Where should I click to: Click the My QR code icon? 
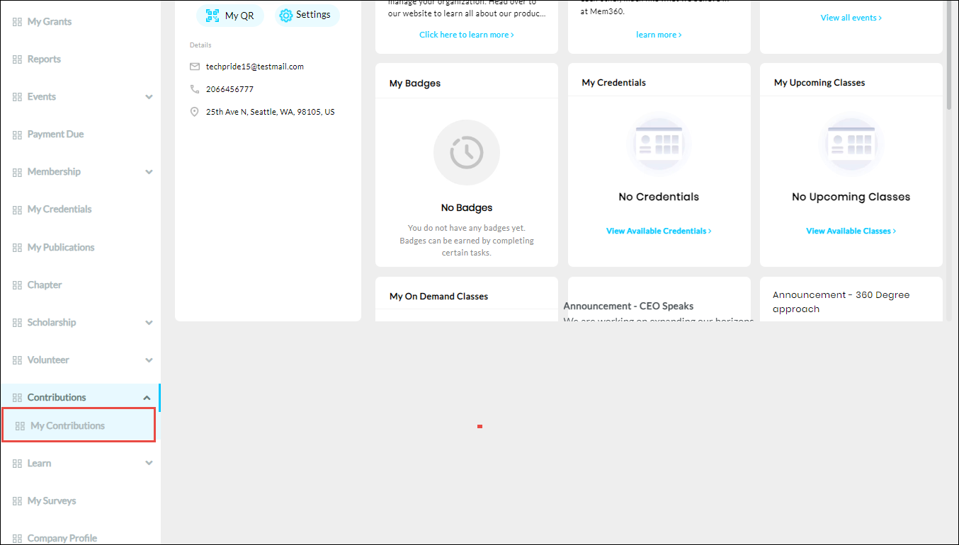pos(212,16)
